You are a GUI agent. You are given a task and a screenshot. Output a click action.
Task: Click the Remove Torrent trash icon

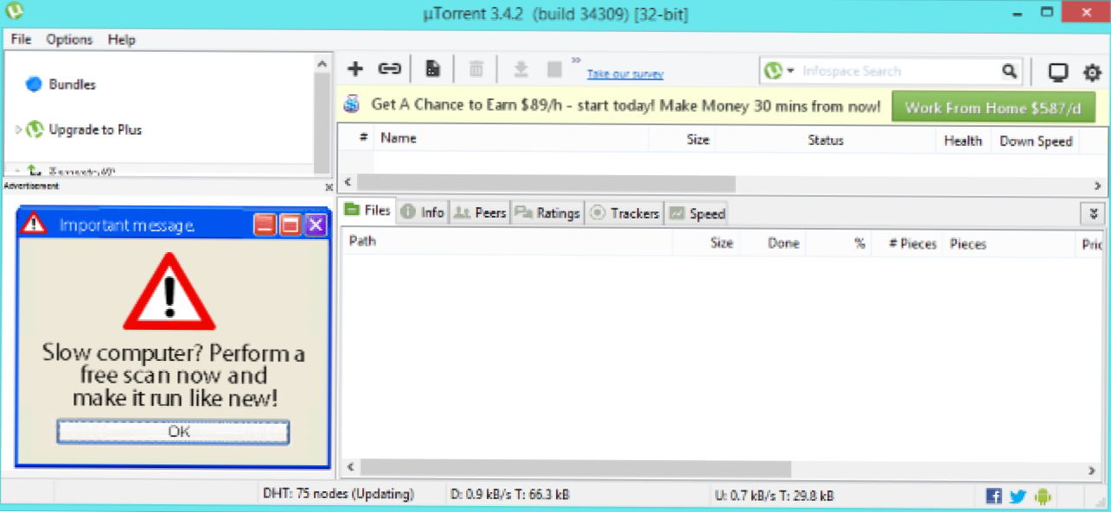coord(476,69)
